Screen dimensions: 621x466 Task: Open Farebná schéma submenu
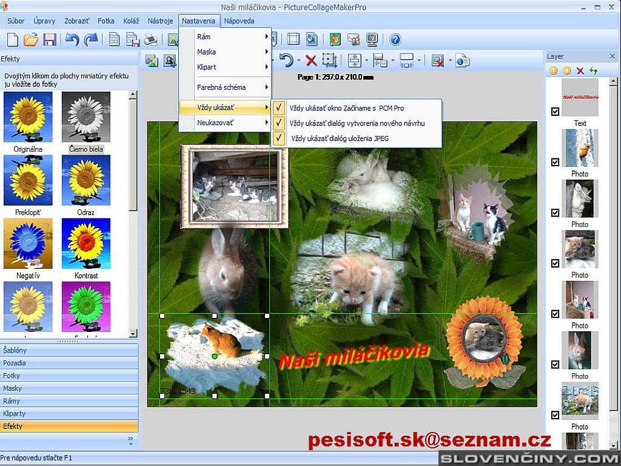pyautogui.click(x=225, y=87)
